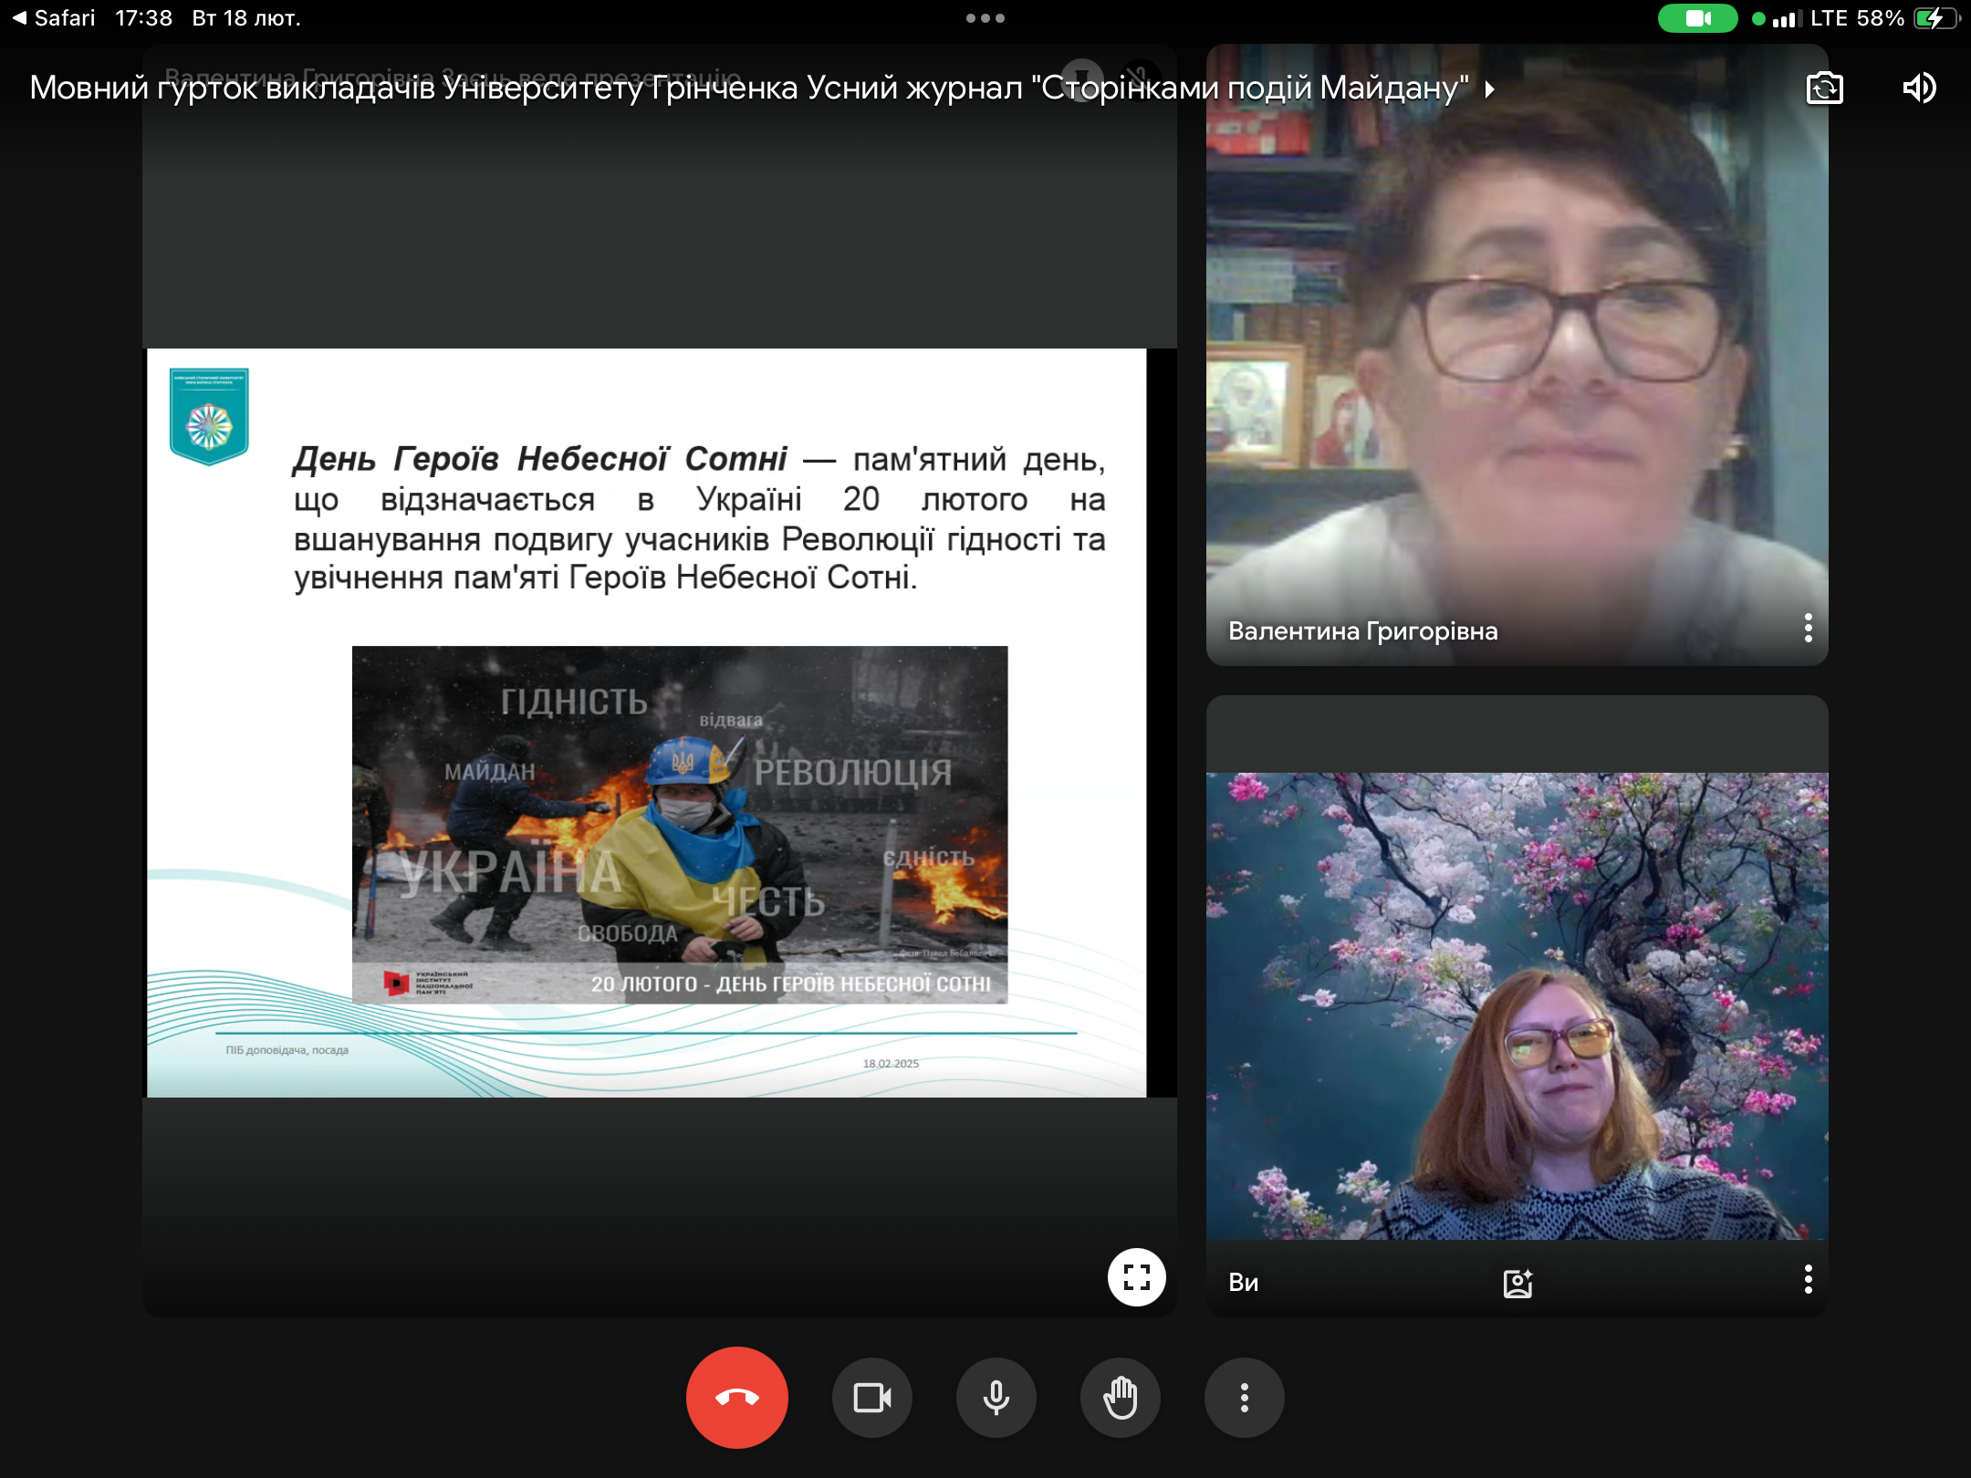
Task: Mute the microphone
Action: click(996, 1398)
